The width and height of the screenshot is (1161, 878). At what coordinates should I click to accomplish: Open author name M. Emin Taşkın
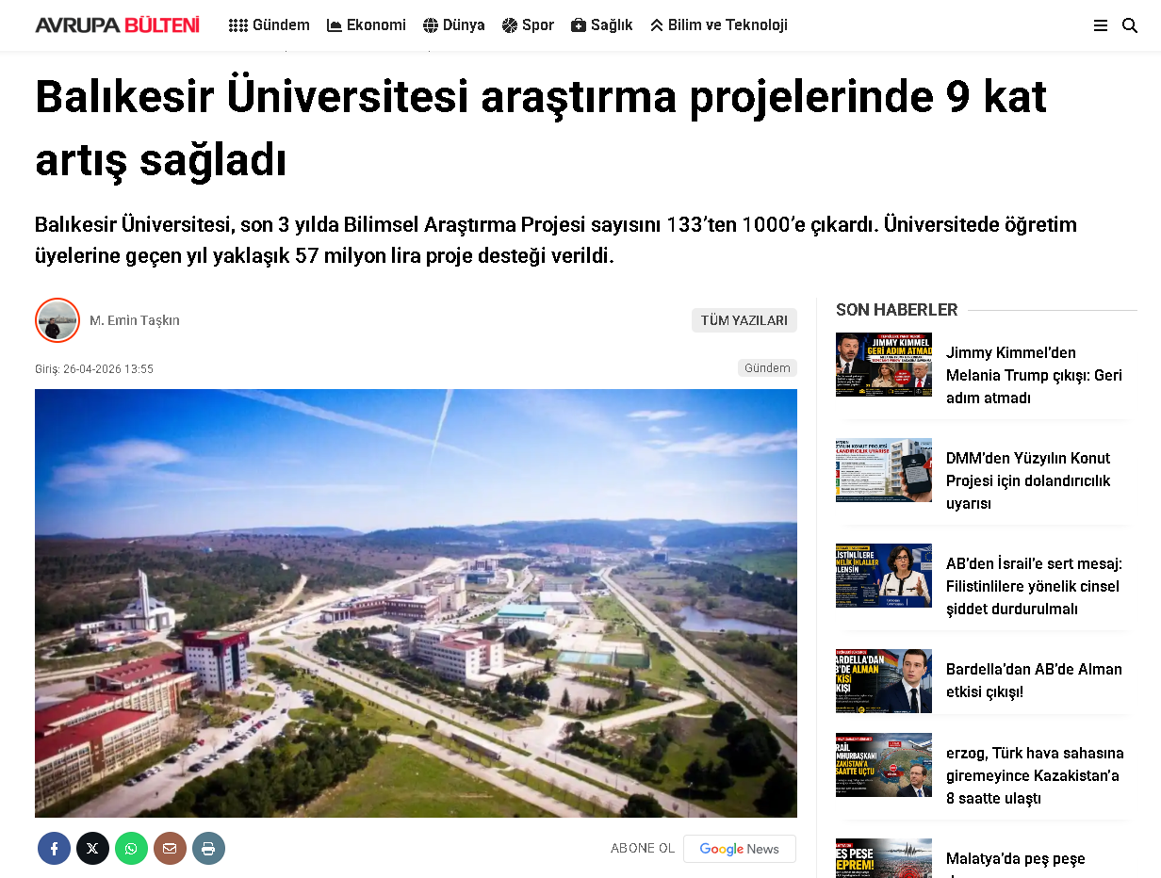click(x=135, y=320)
